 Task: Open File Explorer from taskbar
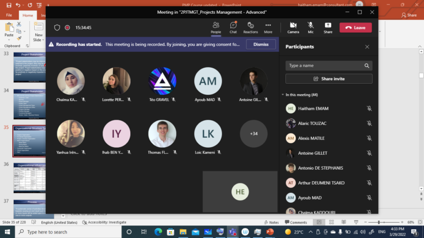pos(183,232)
